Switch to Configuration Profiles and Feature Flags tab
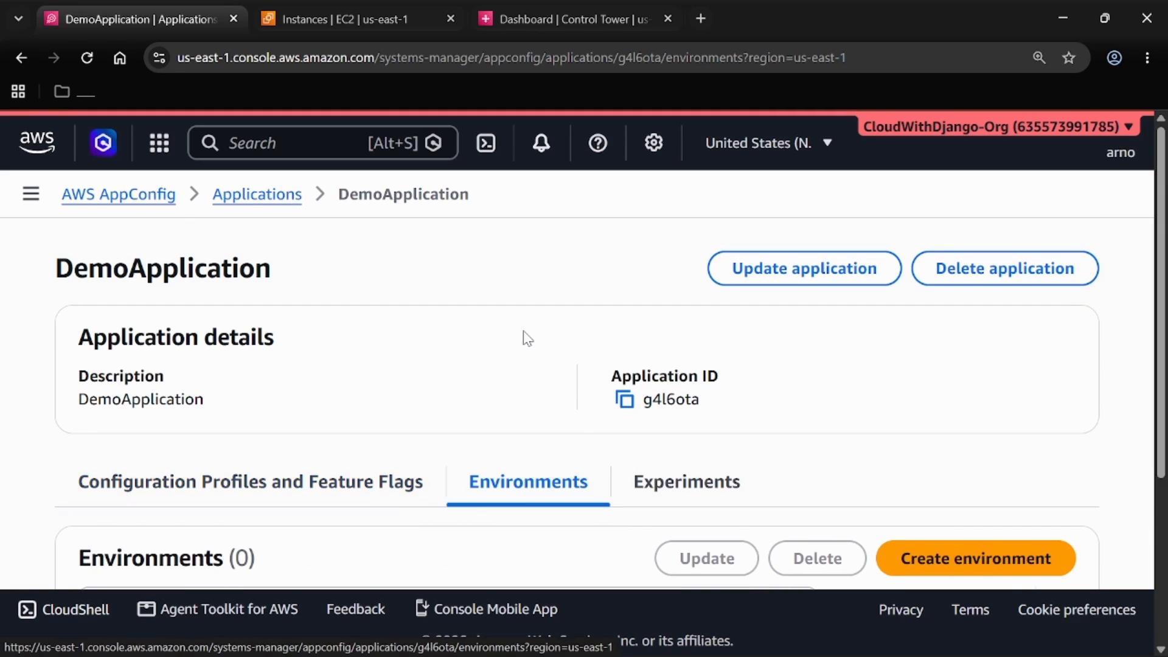Viewport: 1168px width, 657px height. pos(251,482)
